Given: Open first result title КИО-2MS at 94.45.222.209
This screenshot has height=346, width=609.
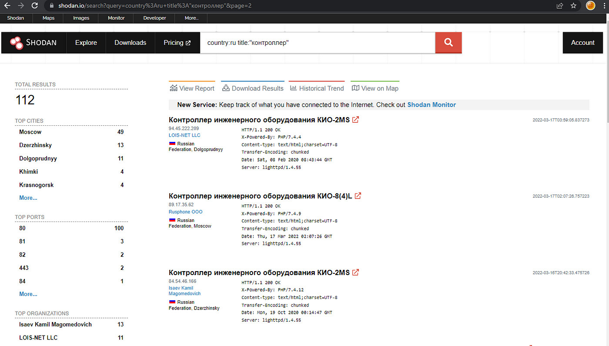Looking at the screenshot, I should pos(259,120).
